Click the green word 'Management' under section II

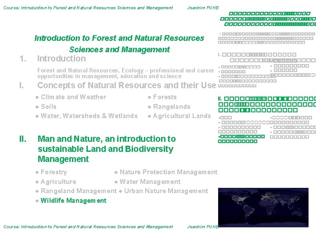point(63,159)
